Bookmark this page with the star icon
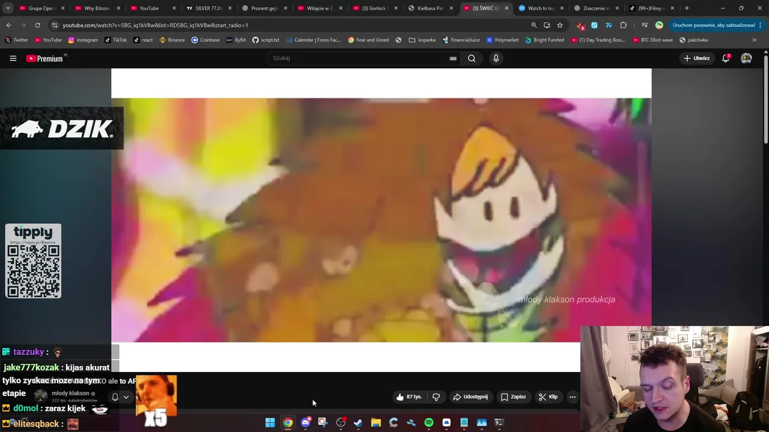This screenshot has width=769, height=432. coord(560,25)
